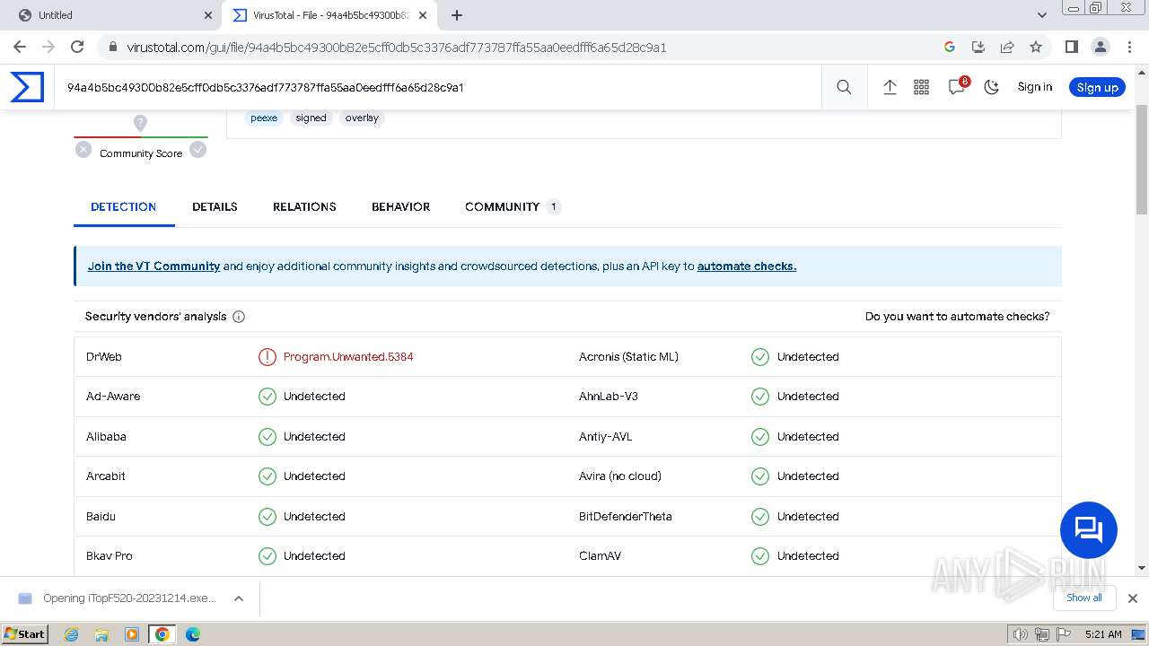Click Acronis undetected check icon
Screen dimensions: 1149x646
point(760,357)
